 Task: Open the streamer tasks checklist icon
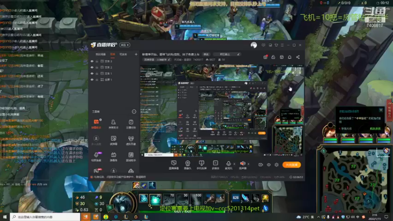[x=131, y=124]
